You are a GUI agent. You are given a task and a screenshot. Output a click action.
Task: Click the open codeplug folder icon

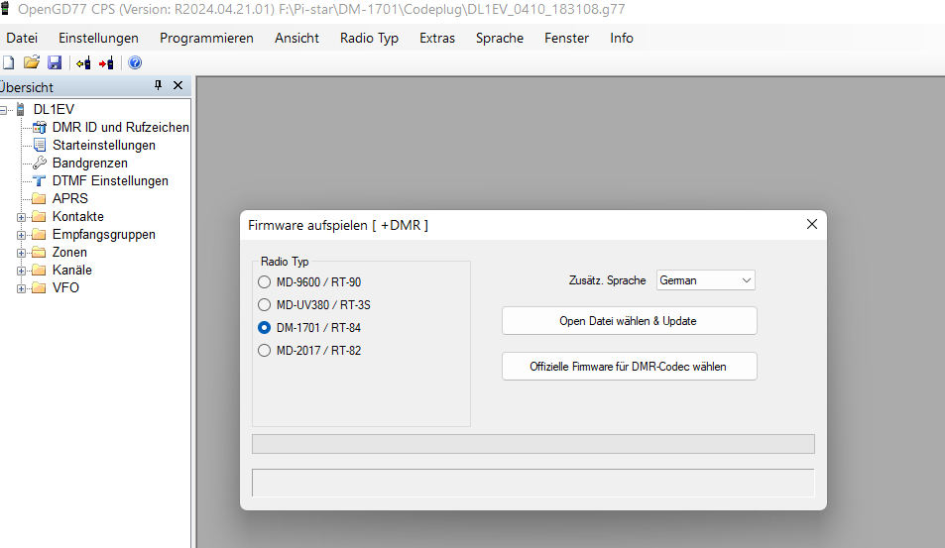coord(31,62)
